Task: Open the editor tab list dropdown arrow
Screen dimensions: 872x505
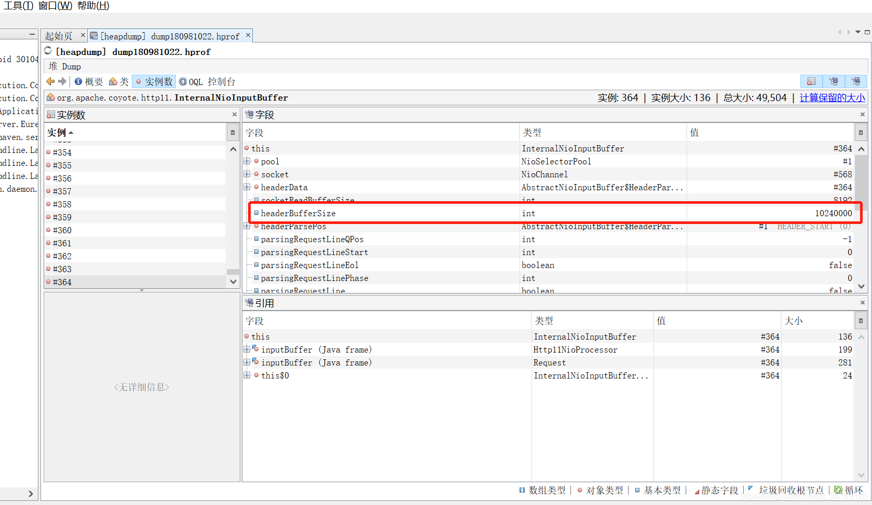Action: pyautogui.click(x=858, y=32)
